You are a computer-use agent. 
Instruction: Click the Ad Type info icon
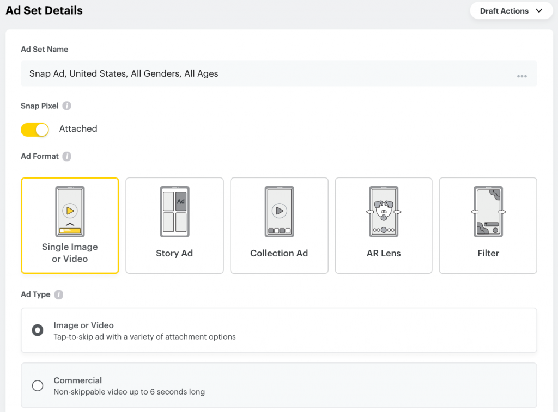(59, 294)
